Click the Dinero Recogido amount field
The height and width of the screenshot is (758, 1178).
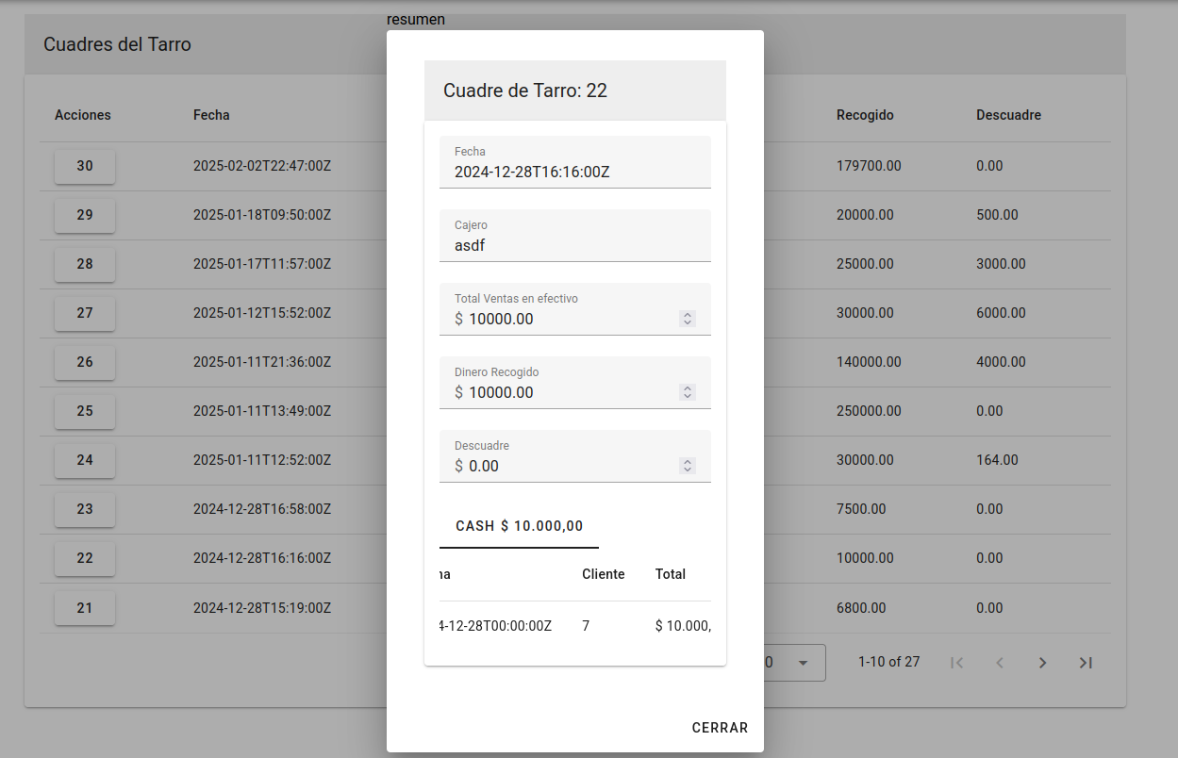point(566,392)
